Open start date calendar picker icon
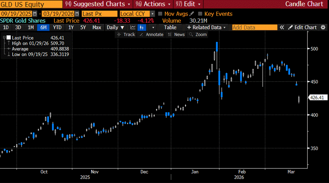329x183 pixels. click(x=34, y=14)
